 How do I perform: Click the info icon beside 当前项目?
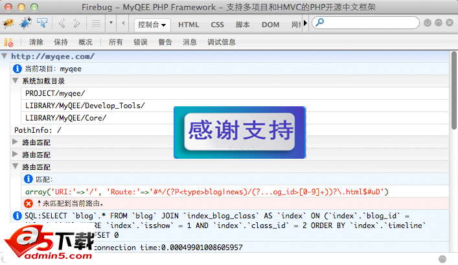tap(17, 69)
